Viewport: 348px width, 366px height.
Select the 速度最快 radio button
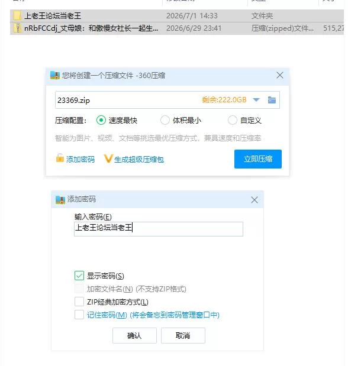coord(101,120)
